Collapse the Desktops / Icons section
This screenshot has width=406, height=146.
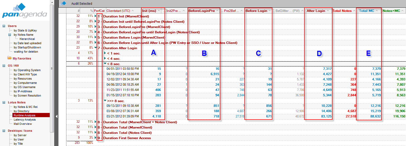coord(4,131)
